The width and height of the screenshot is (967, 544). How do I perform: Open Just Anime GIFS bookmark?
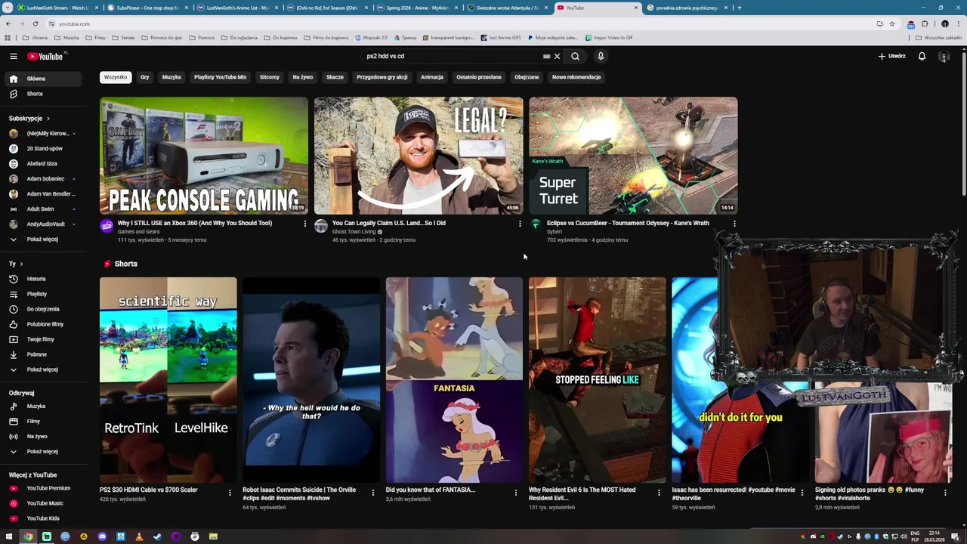[501, 37]
